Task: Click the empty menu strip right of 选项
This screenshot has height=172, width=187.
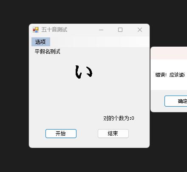Action: click(100, 42)
